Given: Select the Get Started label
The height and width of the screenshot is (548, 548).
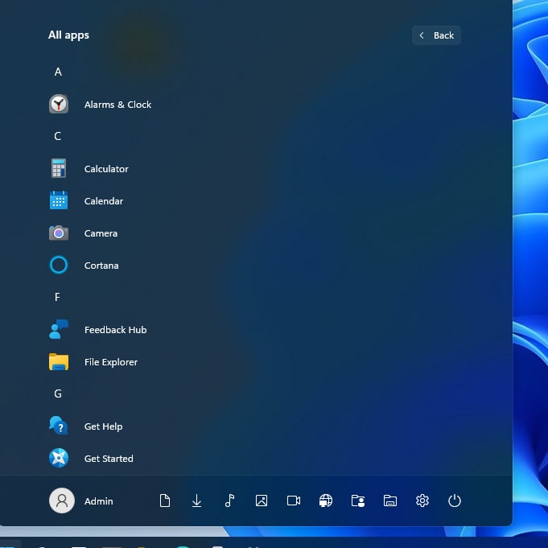Looking at the screenshot, I should coord(109,459).
